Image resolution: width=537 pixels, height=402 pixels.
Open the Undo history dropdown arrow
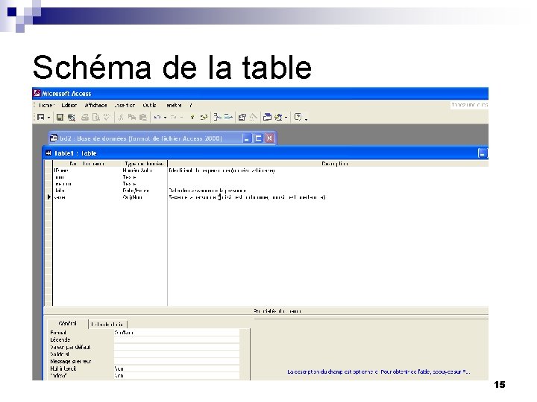tap(165, 118)
